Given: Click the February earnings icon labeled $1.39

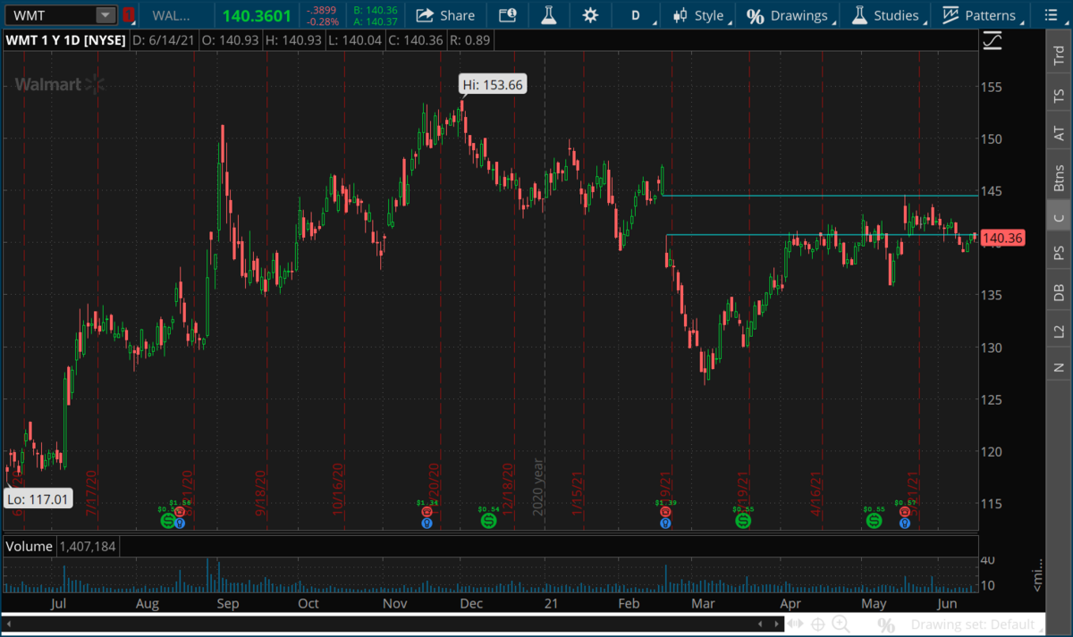Looking at the screenshot, I should pos(665,514).
